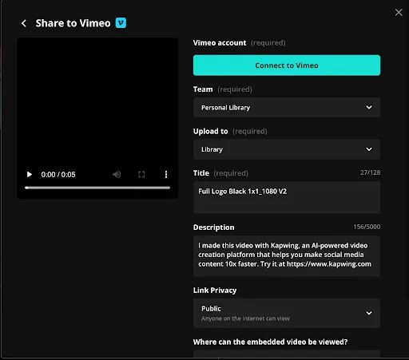
Task: Open the Link Privacy Public dropdown
Action: (287, 313)
